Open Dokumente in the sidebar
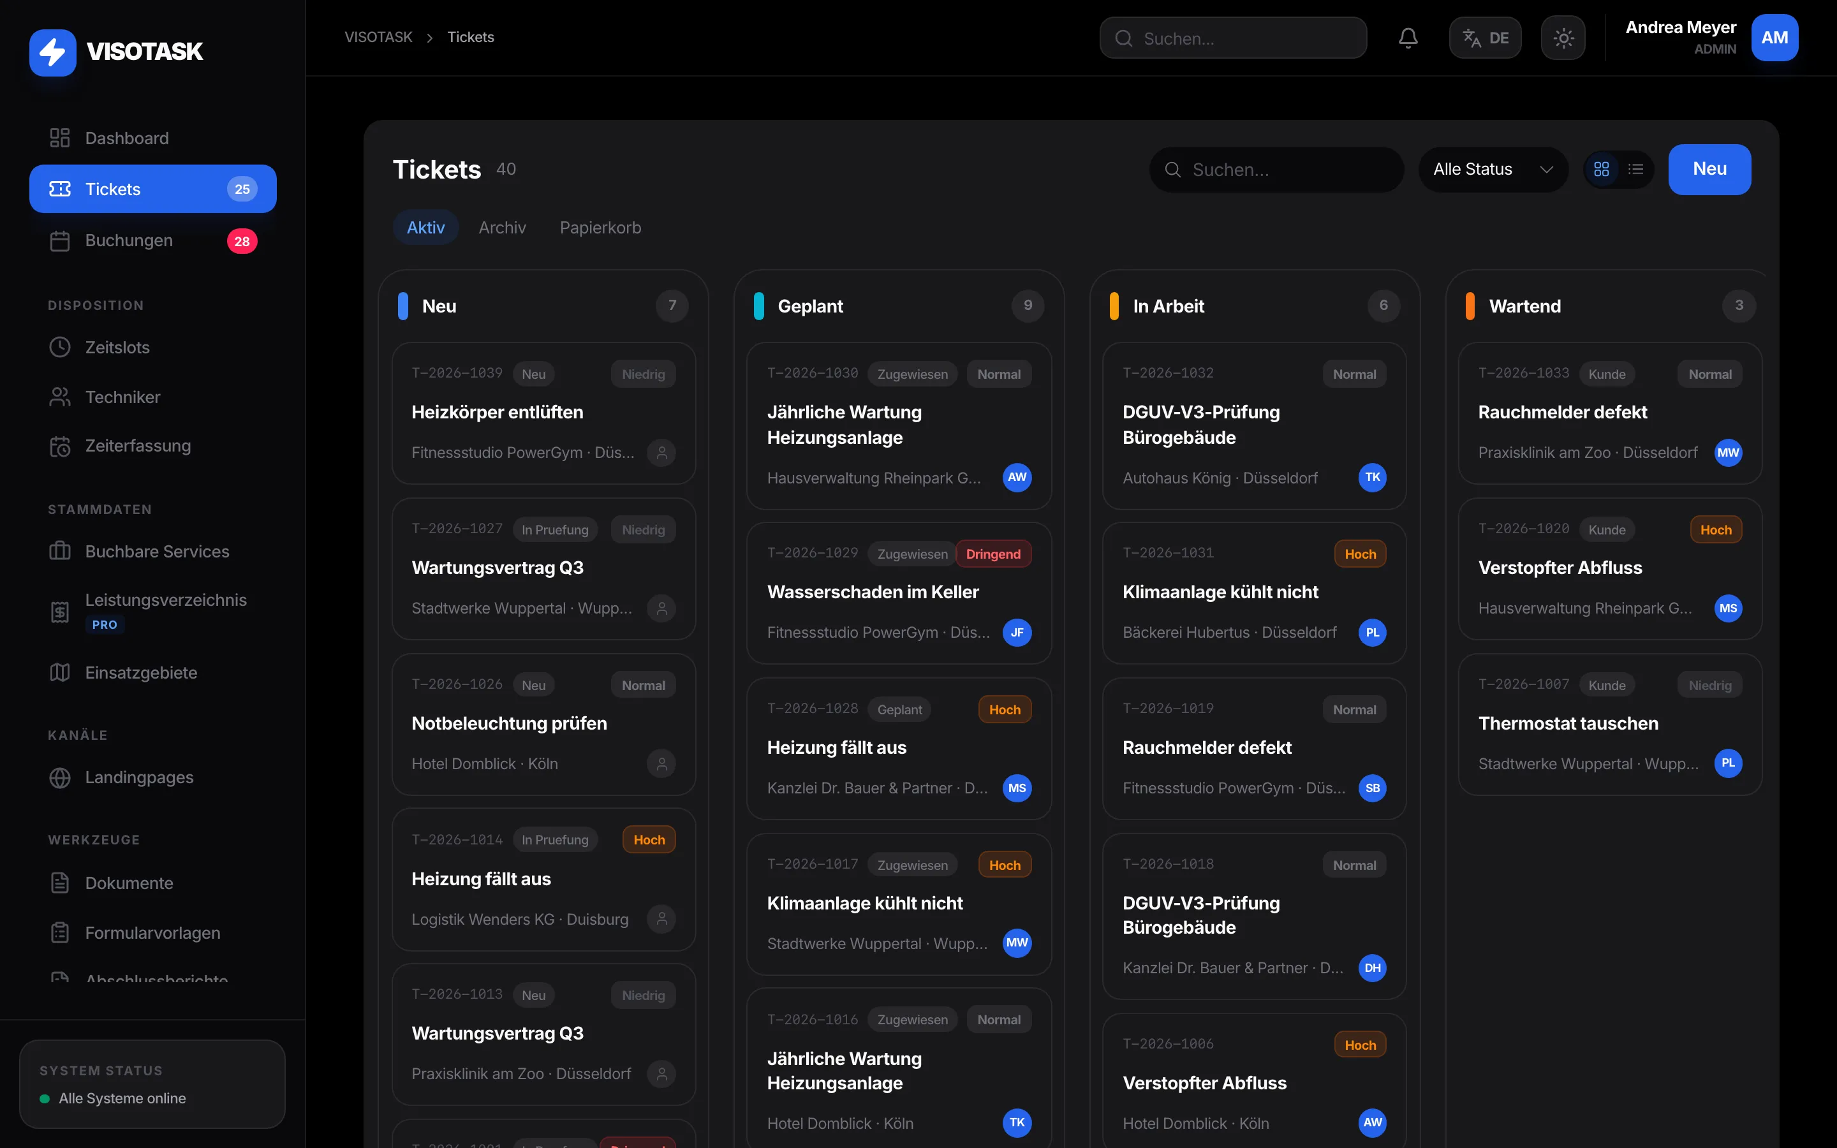The image size is (1837, 1148). [x=152, y=883]
